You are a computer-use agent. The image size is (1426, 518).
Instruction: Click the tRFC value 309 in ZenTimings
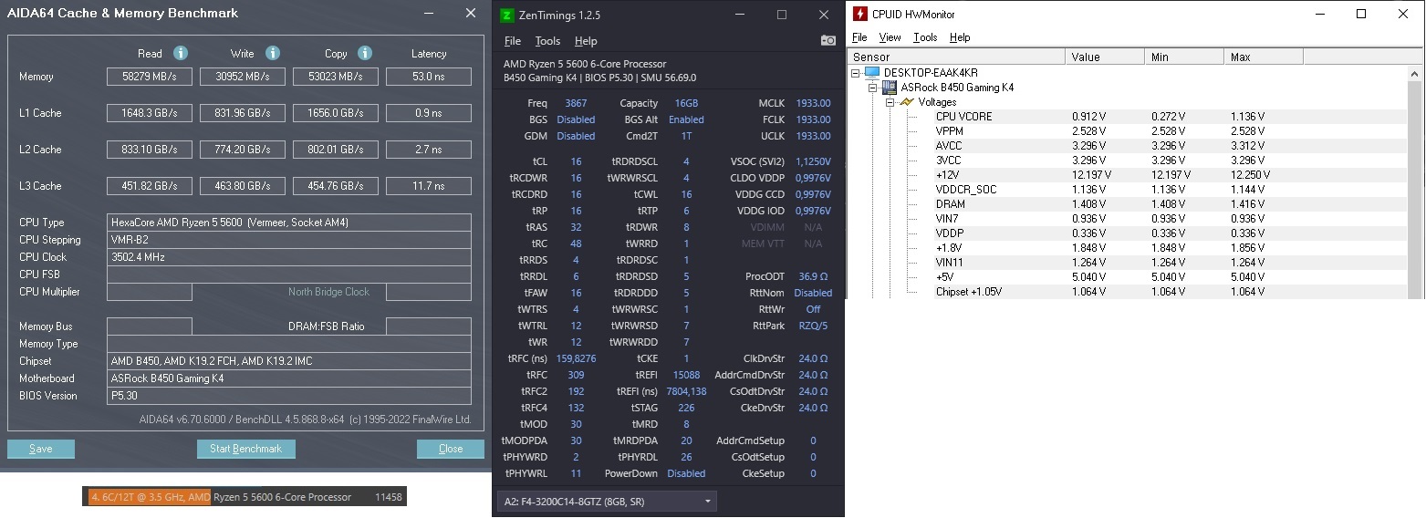pos(576,375)
